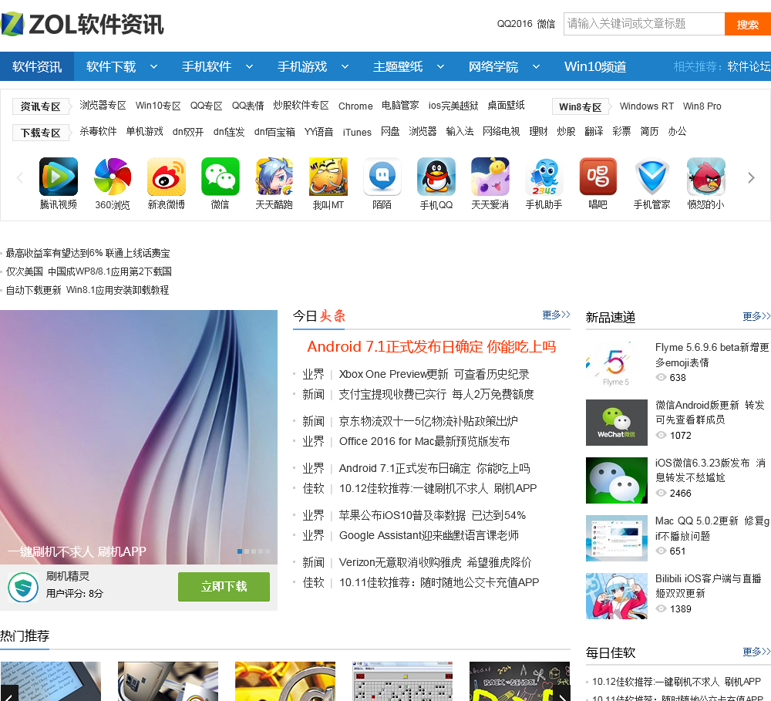Open the WeChat Android update thumbnail

point(617,423)
